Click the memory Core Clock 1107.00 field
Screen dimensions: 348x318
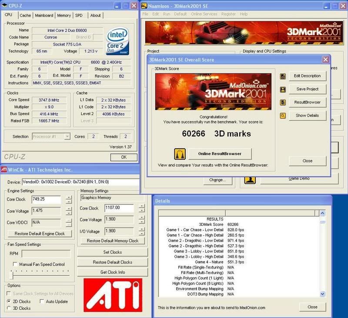pos(119,208)
